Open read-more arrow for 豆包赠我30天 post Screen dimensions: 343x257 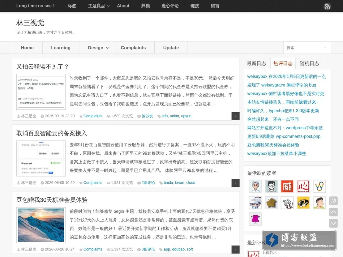click(236, 249)
